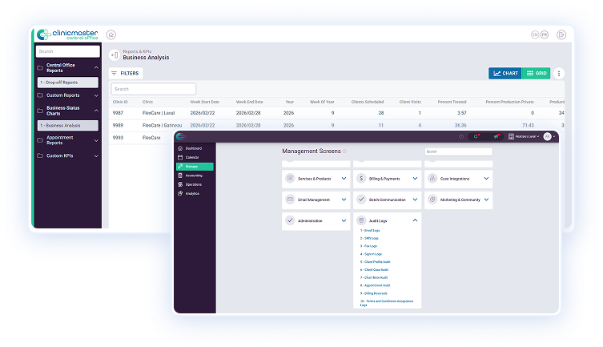
Task: Click the home icon in top bar
Action: tap(111, 34)
